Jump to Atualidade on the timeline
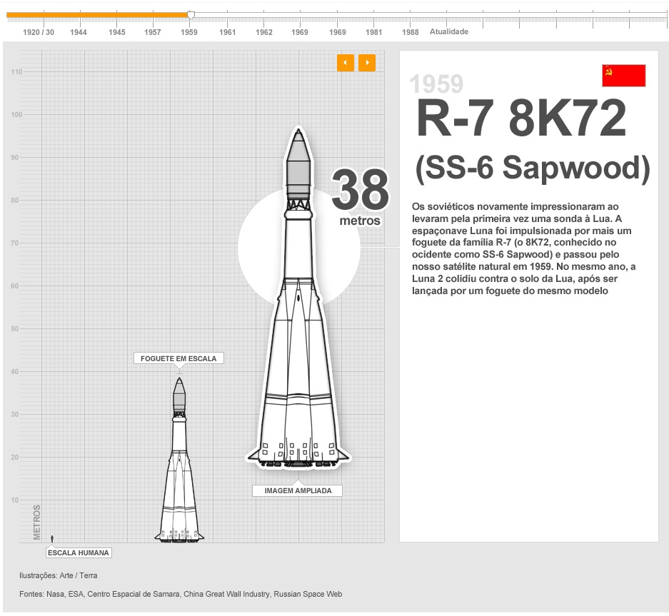 tap(449, 32)
